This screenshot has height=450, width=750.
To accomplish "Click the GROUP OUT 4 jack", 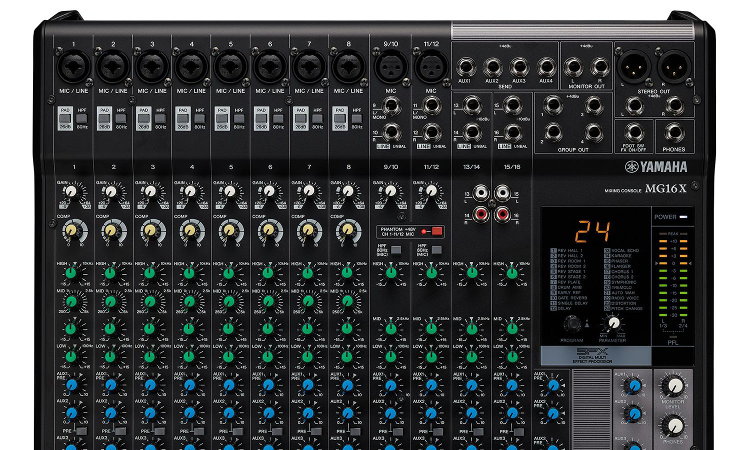I will (x=593, y=132).
